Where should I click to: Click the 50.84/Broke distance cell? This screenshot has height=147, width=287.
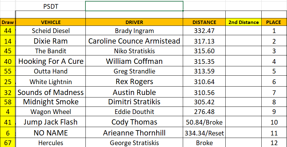tap(204, 122)
